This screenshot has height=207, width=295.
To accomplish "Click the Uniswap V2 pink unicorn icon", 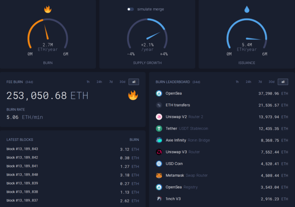I will coord(160,117).
